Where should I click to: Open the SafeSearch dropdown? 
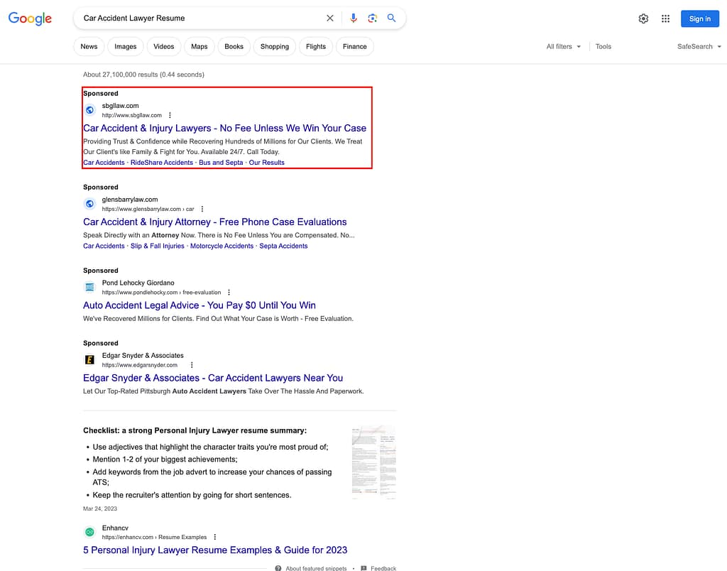click(699, 46)
